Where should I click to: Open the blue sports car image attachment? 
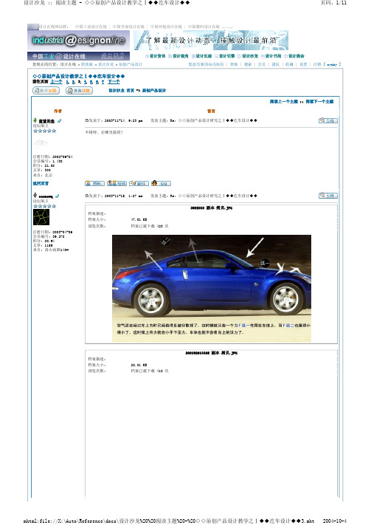coord(212,289)
